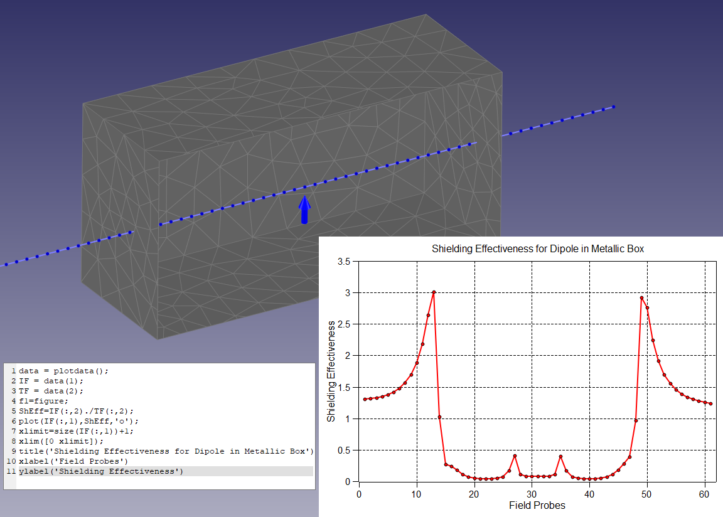The height and width of the screenshot is (517, 723).
Task: Click the plot title 'Shielding Effectiveness for Dipole'
Action: 538,249
